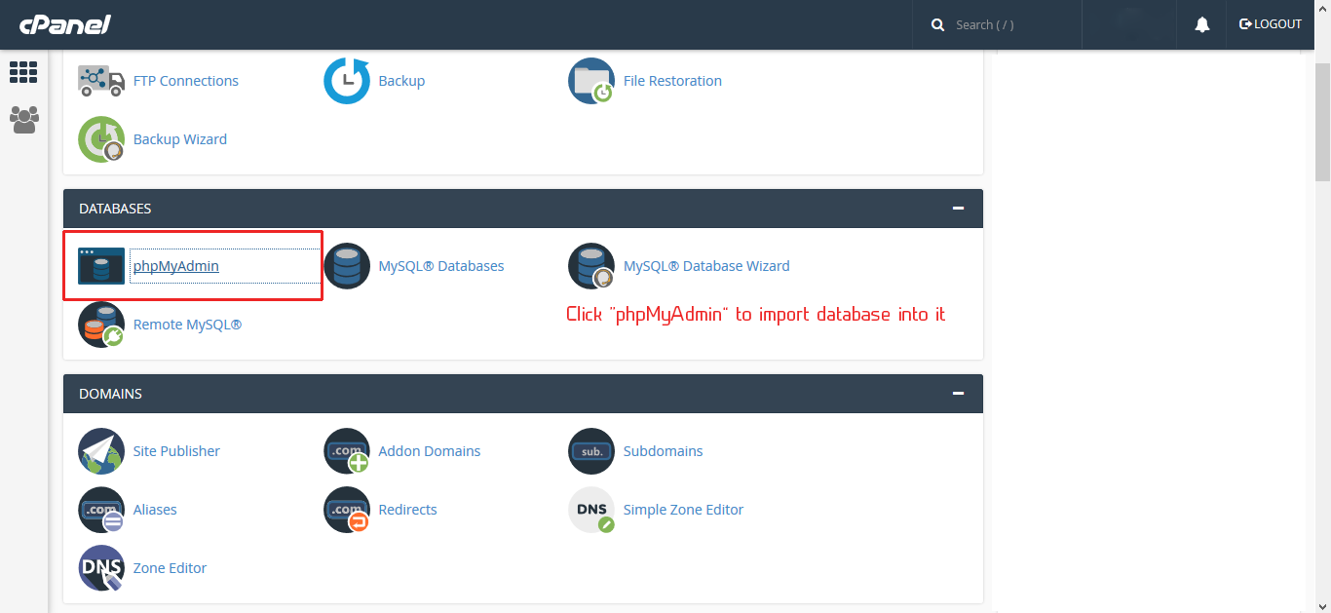Click the Backup Wizard link
Screen dimensions: 1331x613
(179, 139)
